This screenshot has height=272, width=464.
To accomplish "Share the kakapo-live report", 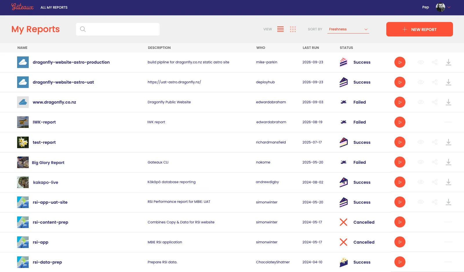I will [x=434, y=182].
